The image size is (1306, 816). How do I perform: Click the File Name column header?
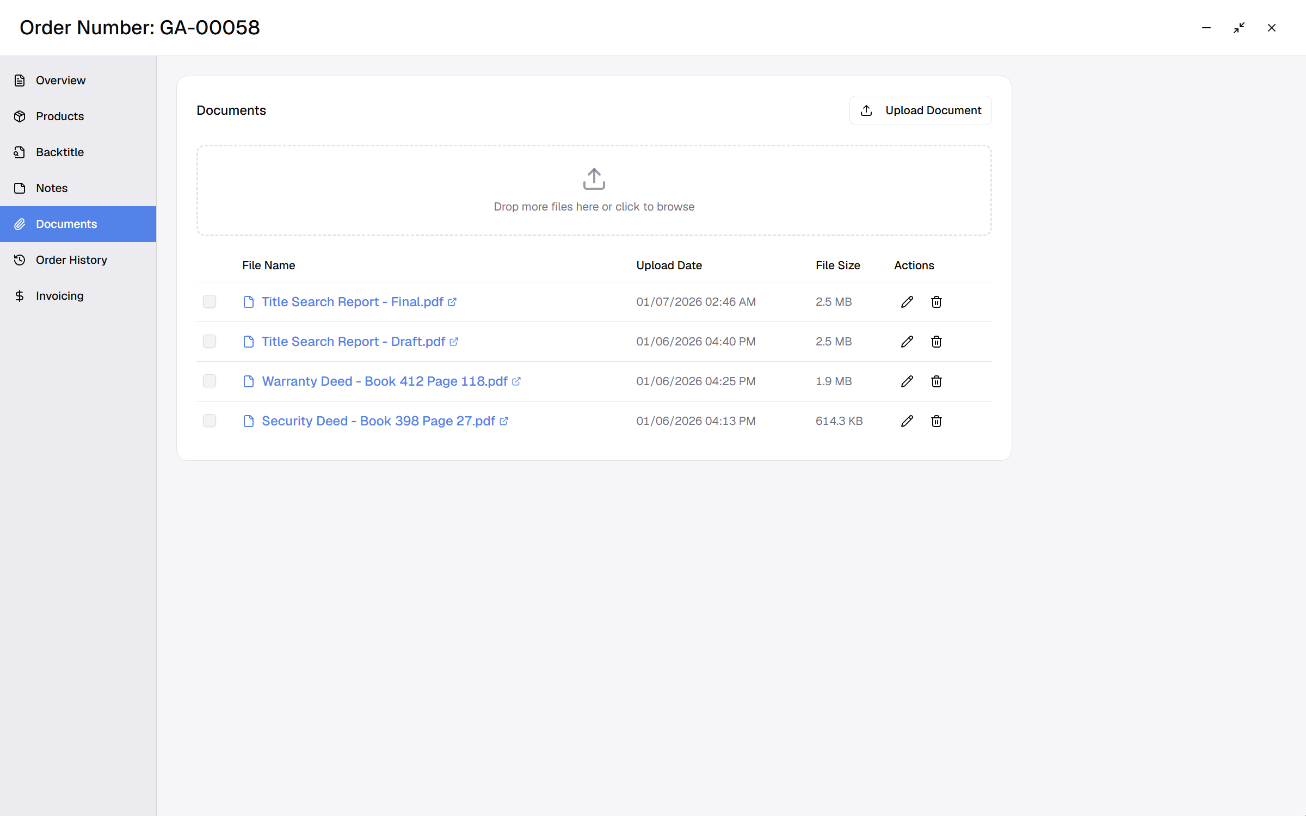pos(269,265)
